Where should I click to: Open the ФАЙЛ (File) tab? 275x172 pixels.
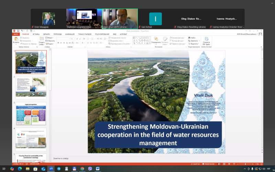coord(16,34)
